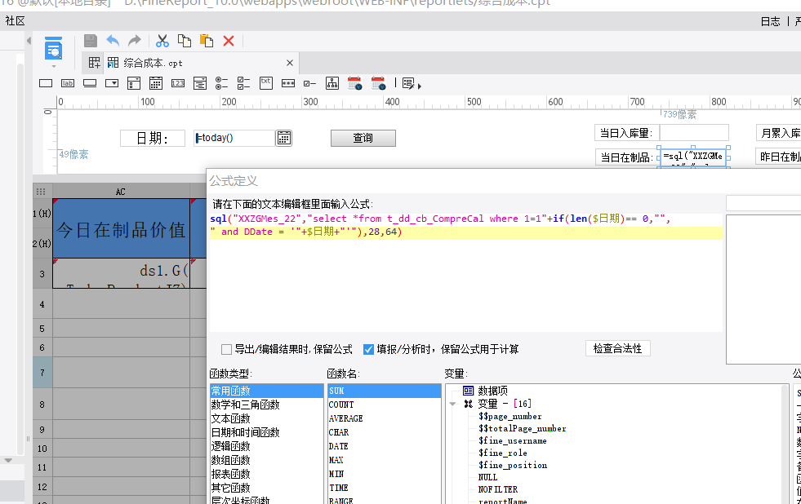
Task: Open the template preview icon
Action: click(x=53, y=48)
